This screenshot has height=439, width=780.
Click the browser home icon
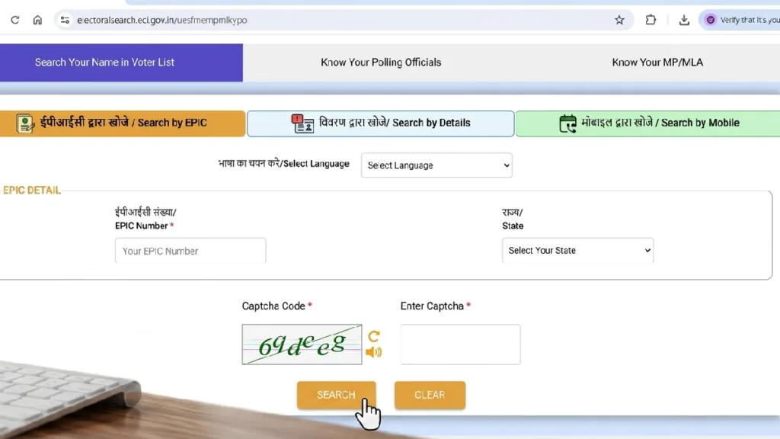(37, 20)
